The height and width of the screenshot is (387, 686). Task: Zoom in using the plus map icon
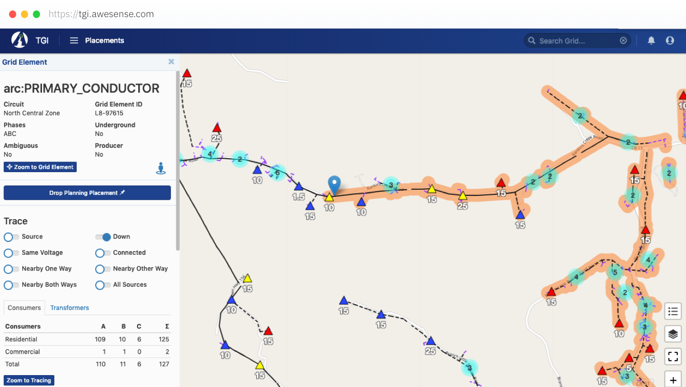pyautogui.click(x=673, y=379)
